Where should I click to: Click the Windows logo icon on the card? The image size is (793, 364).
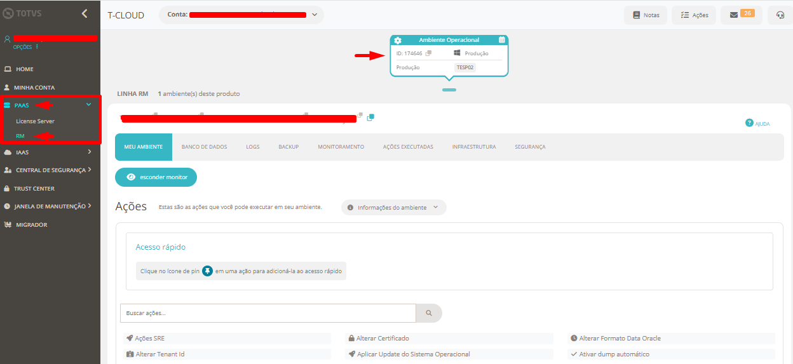[x=457, y=53]
